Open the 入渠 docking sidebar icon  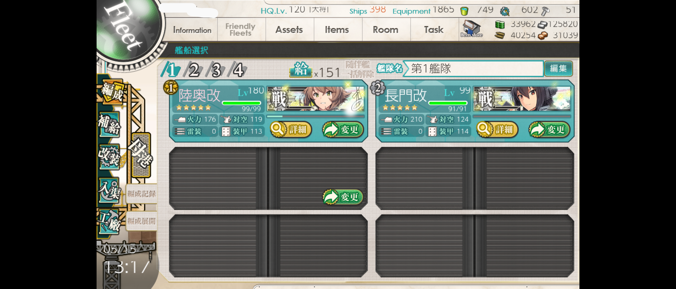(109, 191)
